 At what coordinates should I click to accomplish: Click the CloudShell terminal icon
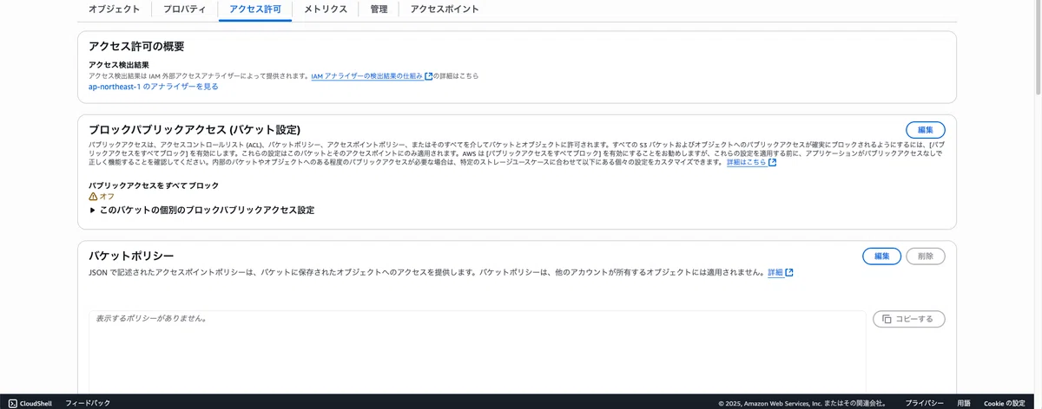point(13,403)
